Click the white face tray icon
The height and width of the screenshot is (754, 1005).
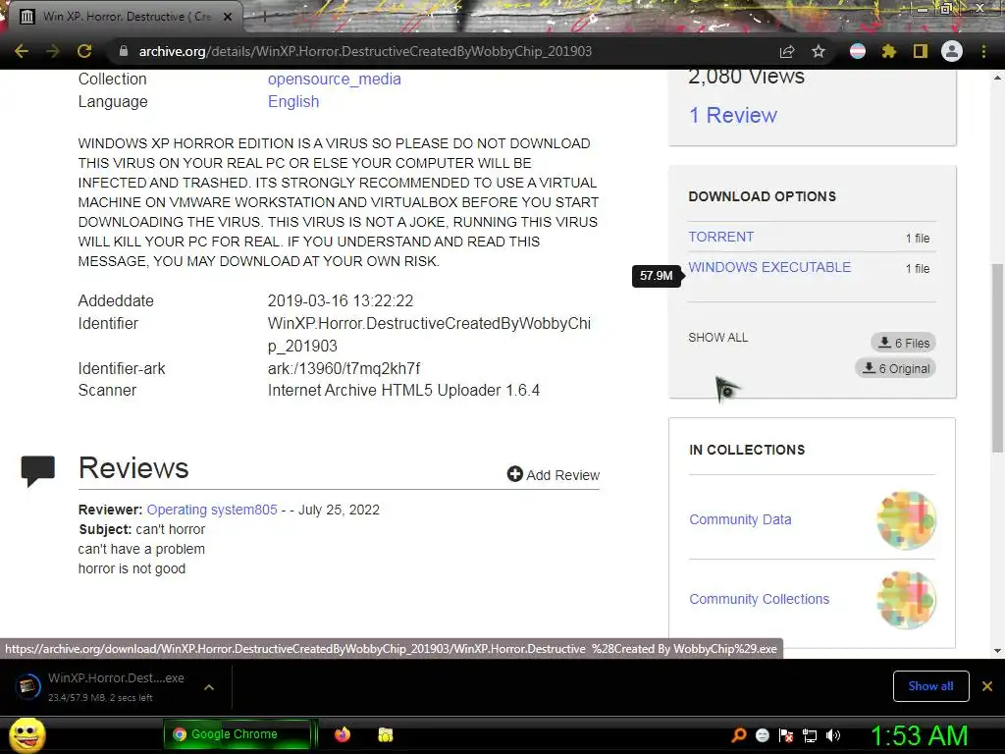tap(762, 735)
